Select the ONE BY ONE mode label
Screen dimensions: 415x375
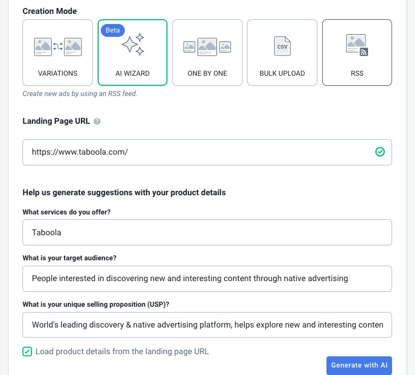207,73
